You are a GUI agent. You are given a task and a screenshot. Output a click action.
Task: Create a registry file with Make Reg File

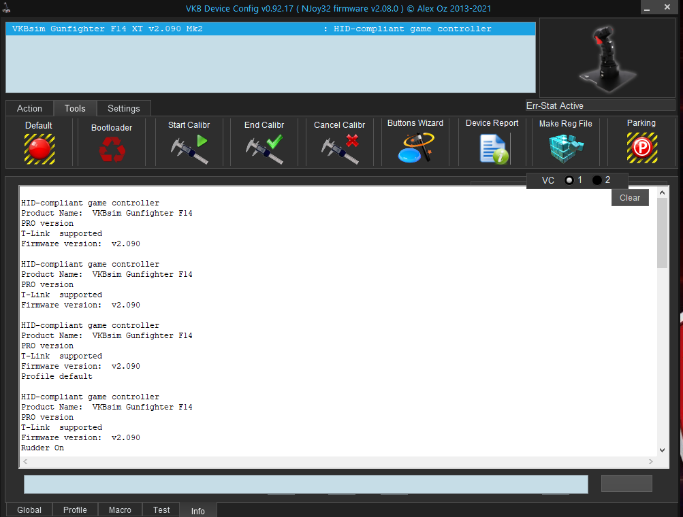tap(566, 148)
